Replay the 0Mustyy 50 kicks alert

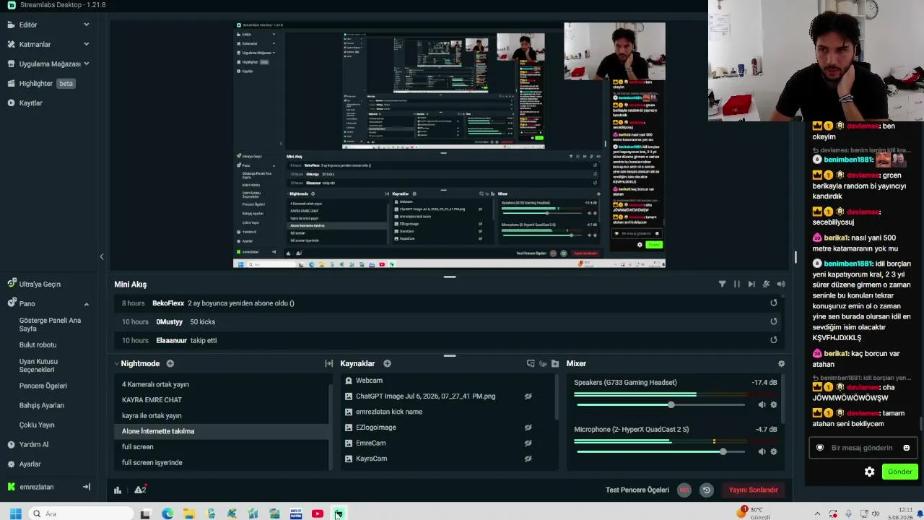tap(774, 321)
